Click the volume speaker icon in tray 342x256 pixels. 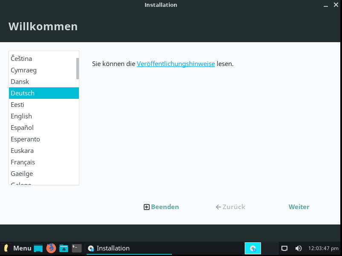pyautogui.click(x=299, y=248)
